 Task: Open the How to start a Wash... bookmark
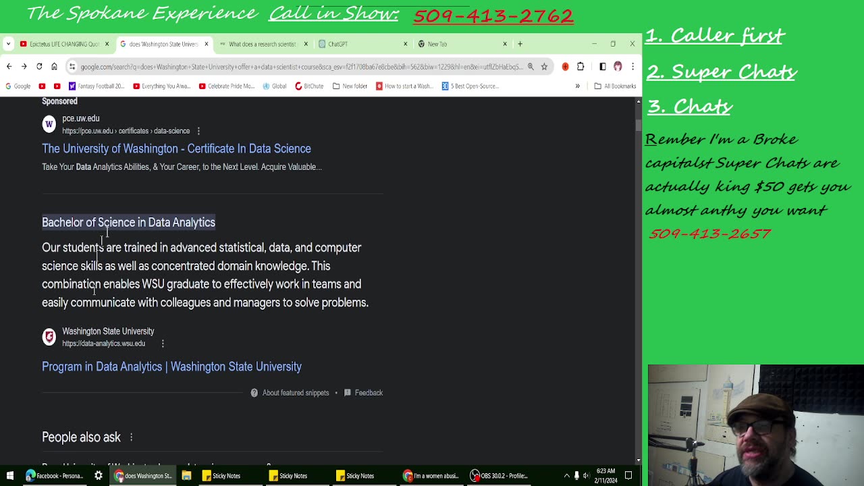[404, 86]
